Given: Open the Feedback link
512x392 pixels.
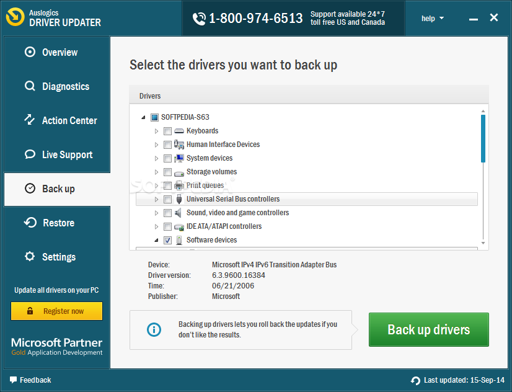Looking at the screenshot, I should [x=30, y=380].
